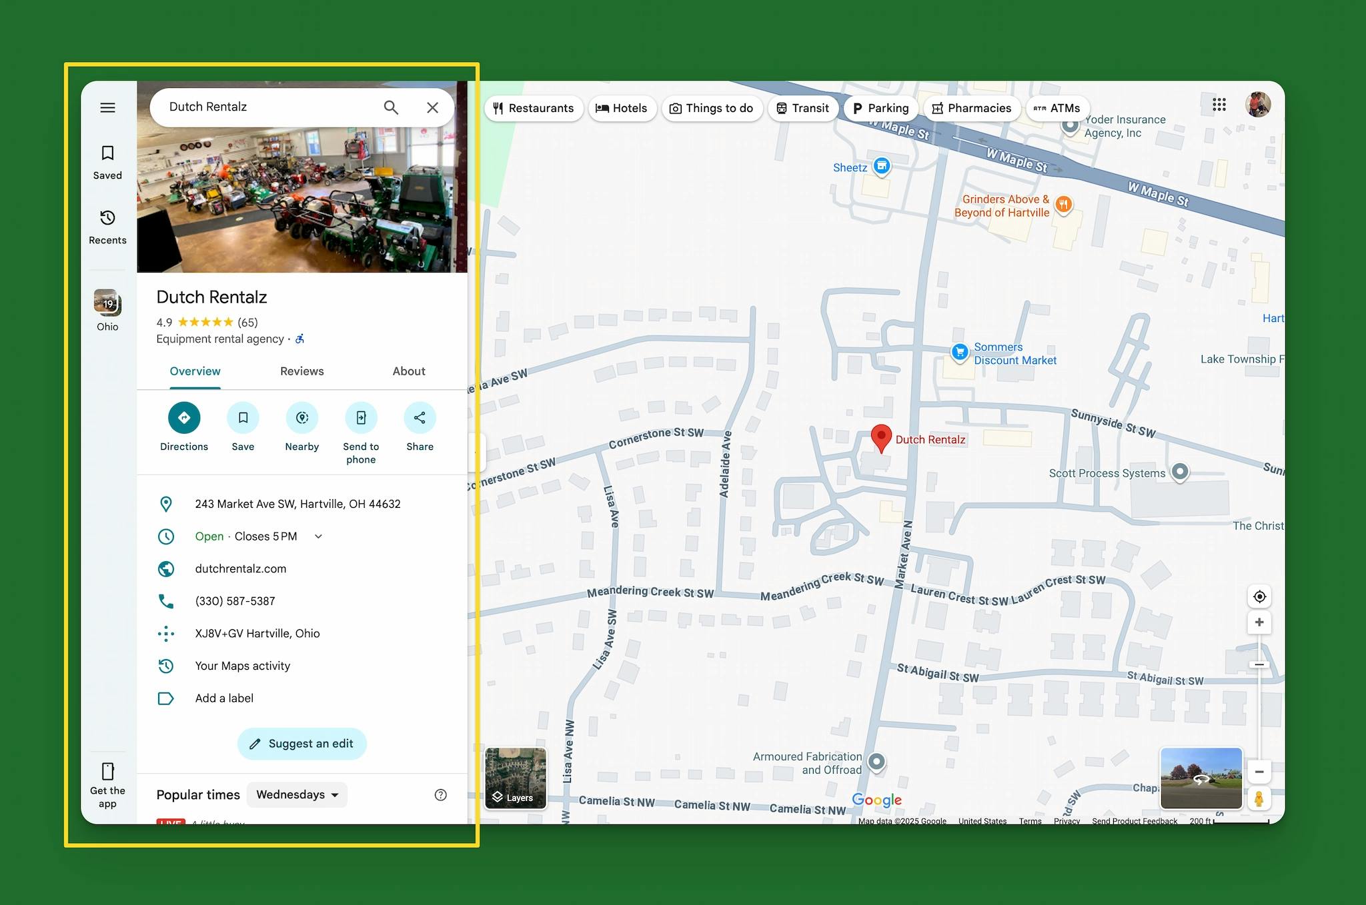The image size is (1366, 905).
Task: Click the United States footer link
Action: [x=982, y=821]
